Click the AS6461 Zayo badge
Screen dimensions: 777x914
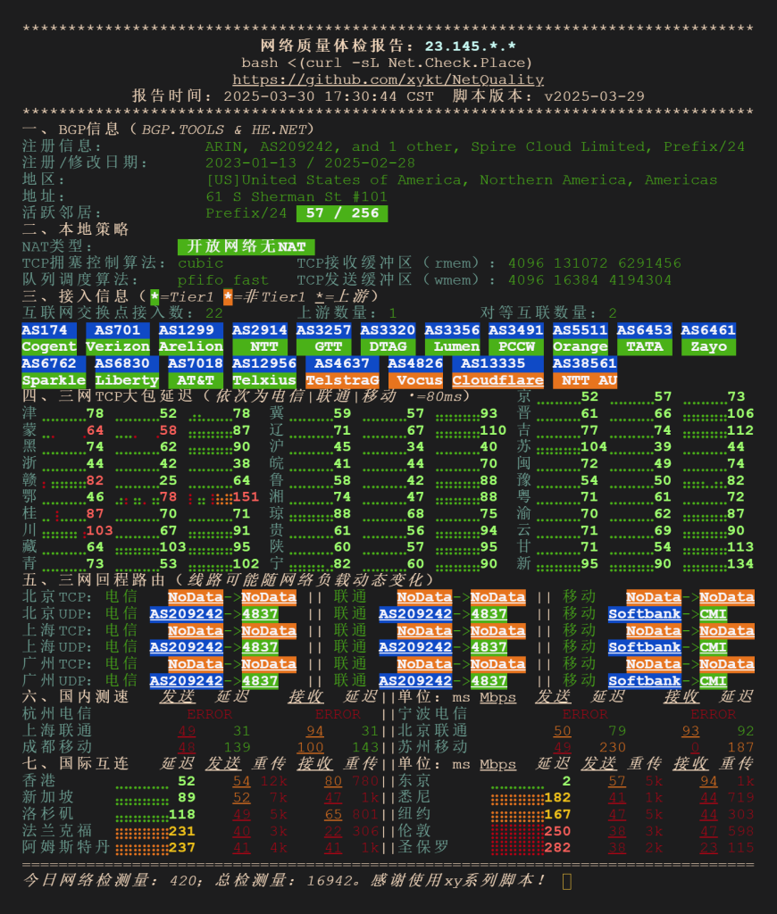708,338
